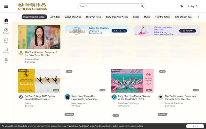The image size is (206, 129).
Task: Click Sign In
Action: tap(193, 6)
